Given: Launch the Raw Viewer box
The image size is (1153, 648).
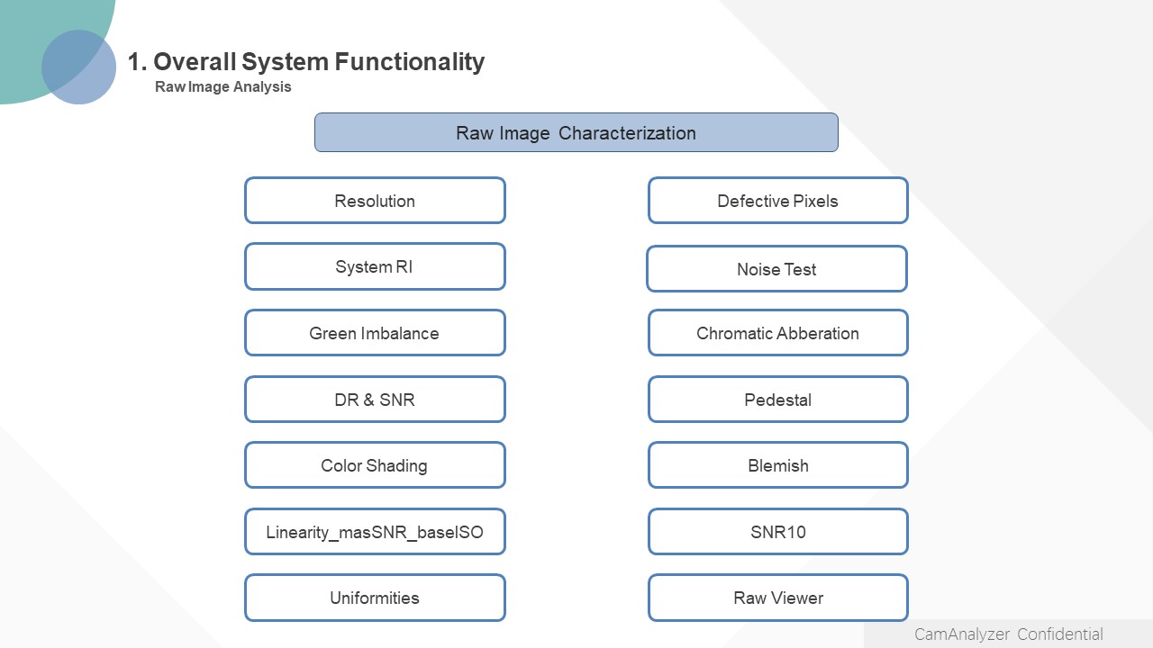Looking at the screenshot, I should (778, 598).
